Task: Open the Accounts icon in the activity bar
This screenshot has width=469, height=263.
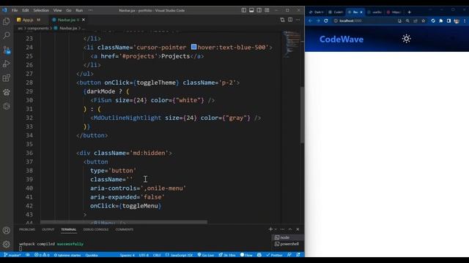Action: click(7, 230)
